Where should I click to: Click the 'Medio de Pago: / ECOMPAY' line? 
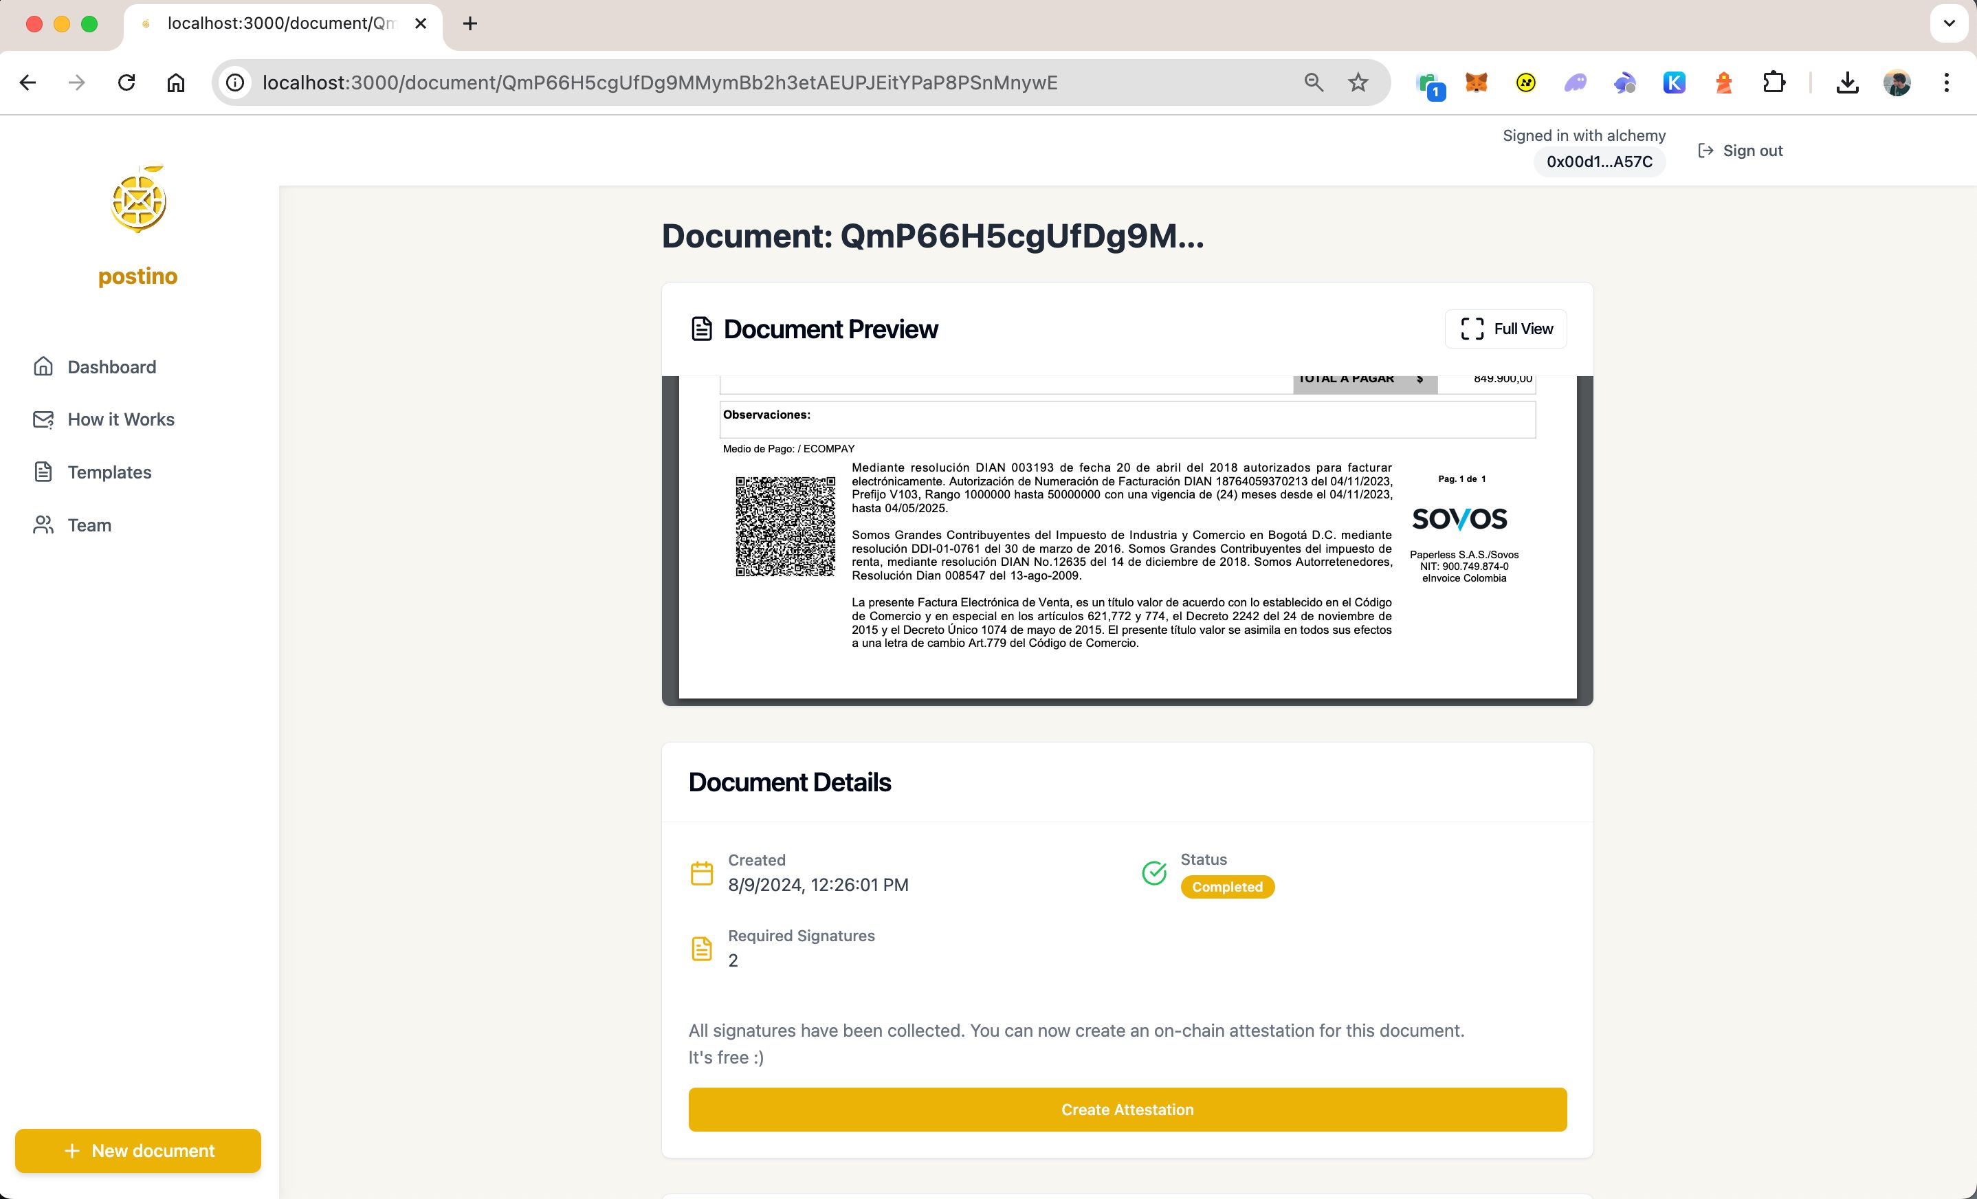pos(788,449)
